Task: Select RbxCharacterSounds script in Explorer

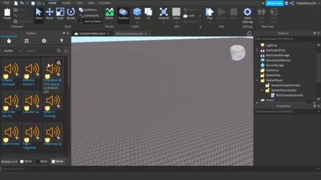Action: coord(289,95)
